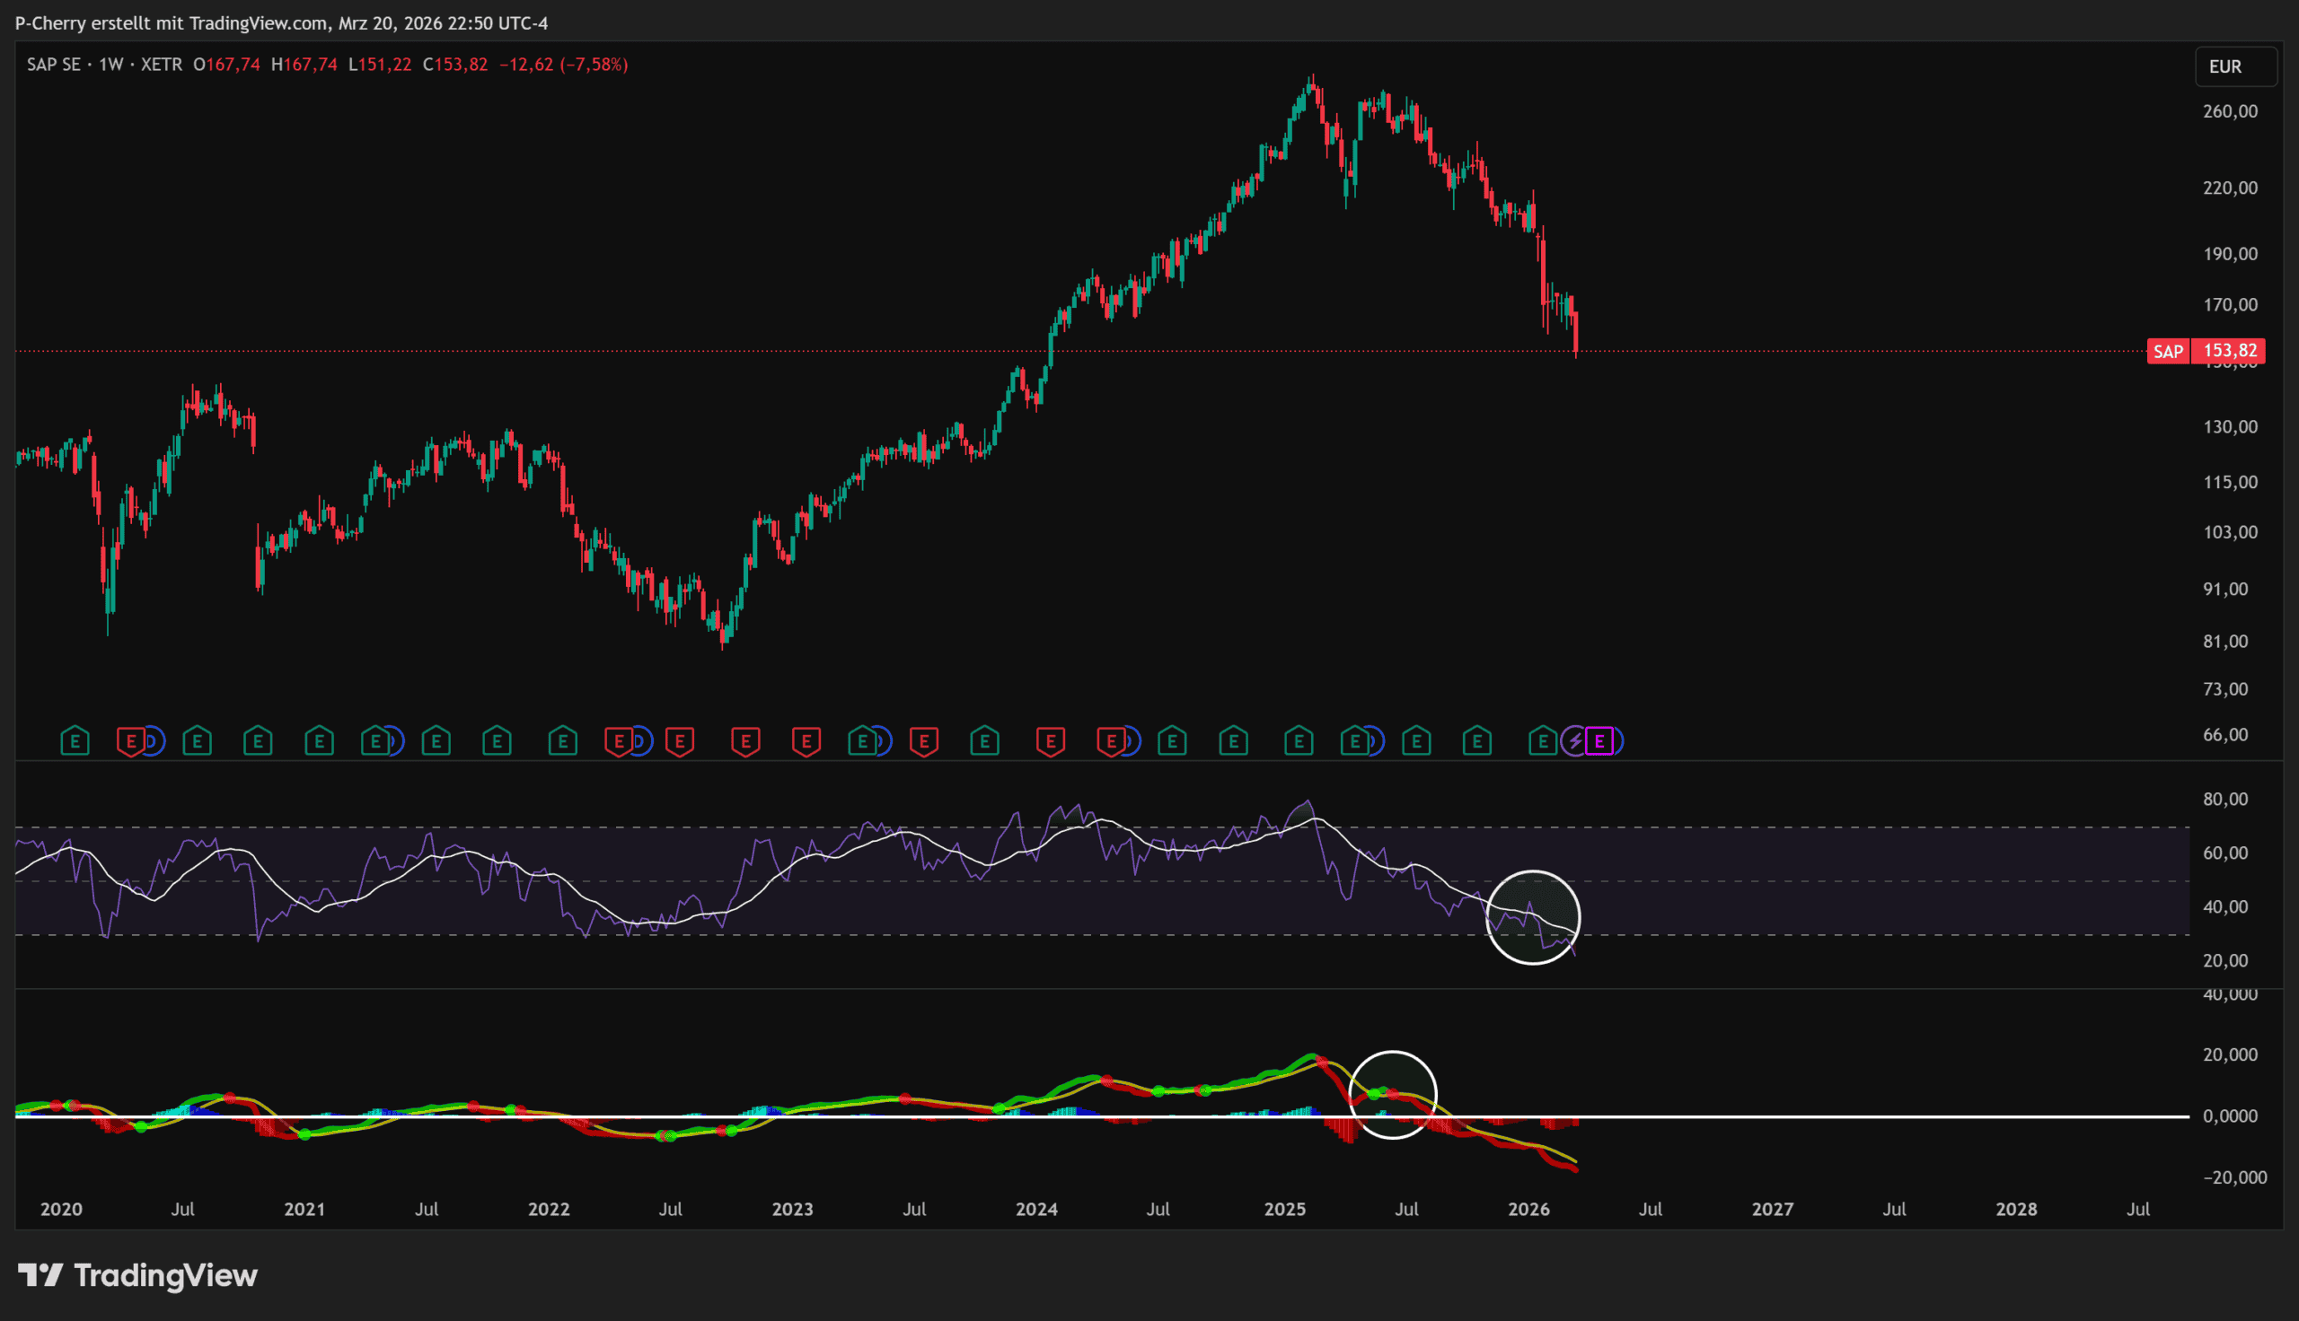Click the 80,00 level on RSI scale
The image size is (2299, 1321).
click(x=2224, y=799)
